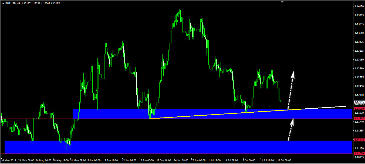Click price scale value 1.13235

click(360, 51)
